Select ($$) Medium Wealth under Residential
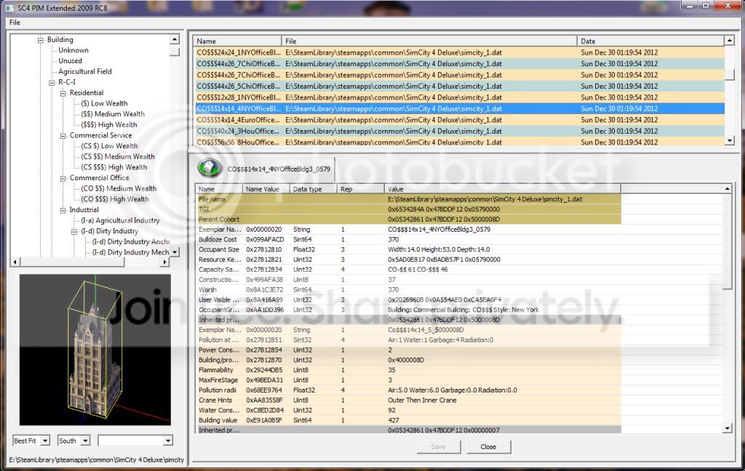Viewport: 745px width, 471px height. pyautogui.click(x=113, y=114)
